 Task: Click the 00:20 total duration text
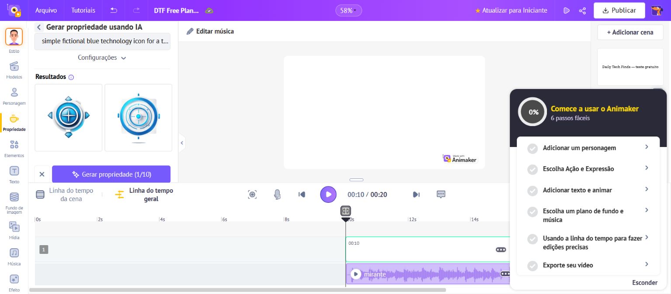(x=379, y=195)
